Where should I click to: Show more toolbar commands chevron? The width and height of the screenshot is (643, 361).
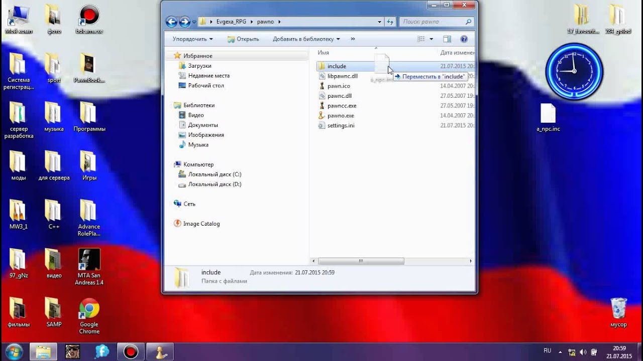point(353,39)
